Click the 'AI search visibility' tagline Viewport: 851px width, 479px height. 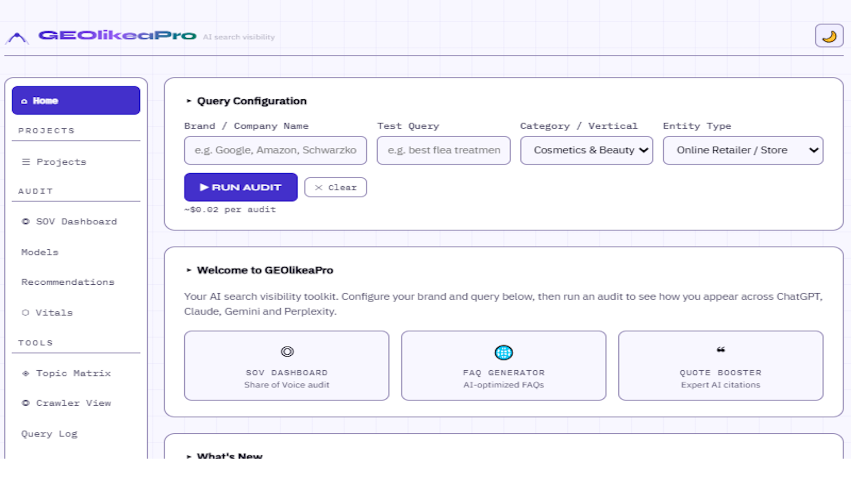click(x=239, y=37)
